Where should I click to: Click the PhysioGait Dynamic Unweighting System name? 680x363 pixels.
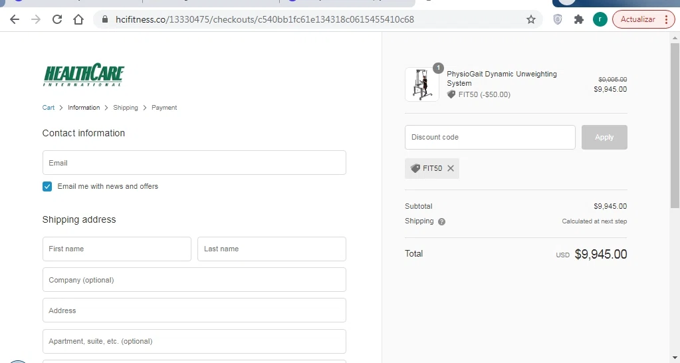pos(502,78)
